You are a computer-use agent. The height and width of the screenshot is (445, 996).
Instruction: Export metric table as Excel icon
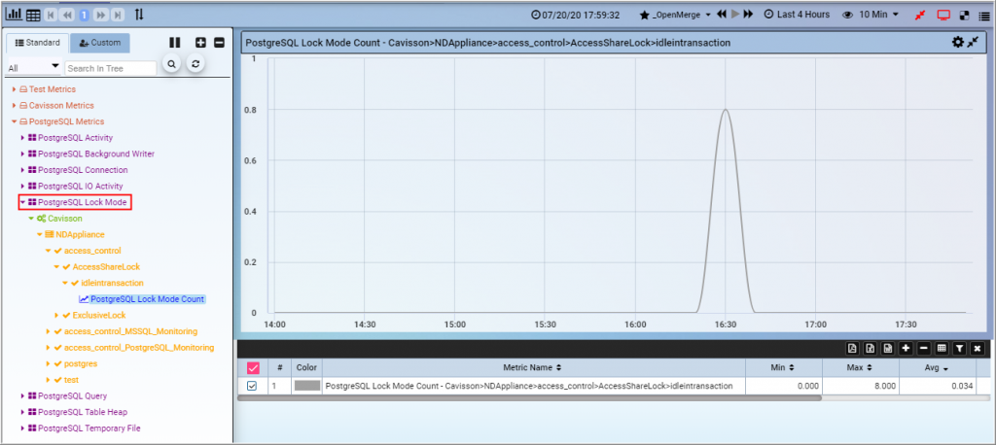(x=871, y=348)
